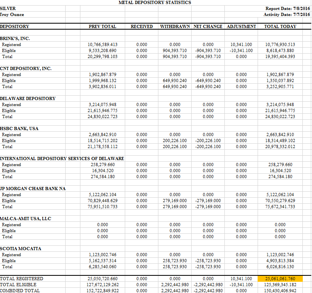Viewport: 312px width, 293px height.
Task: Click Scotia total today 6,026,816.130
Action: [x=280, y=267]
